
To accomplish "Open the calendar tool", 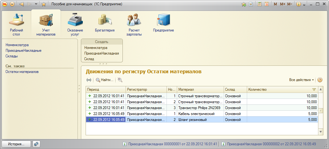I will tap(267, 4).
